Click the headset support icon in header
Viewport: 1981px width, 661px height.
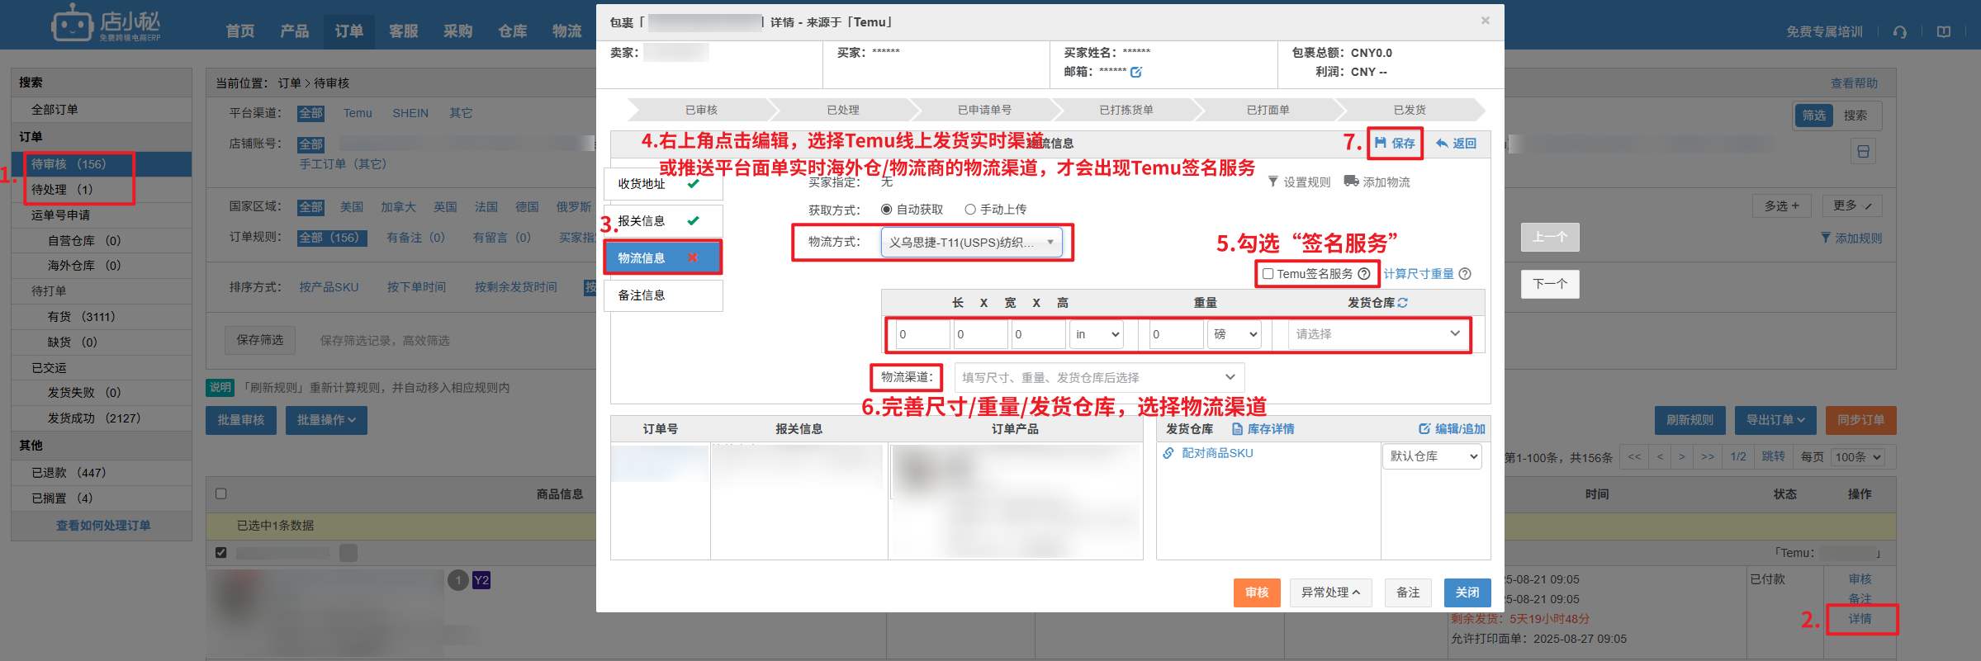[x=1900, y=32]
